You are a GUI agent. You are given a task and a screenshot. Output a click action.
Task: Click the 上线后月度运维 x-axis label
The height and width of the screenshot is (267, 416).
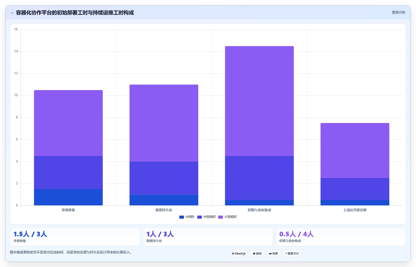click(355, 210)
